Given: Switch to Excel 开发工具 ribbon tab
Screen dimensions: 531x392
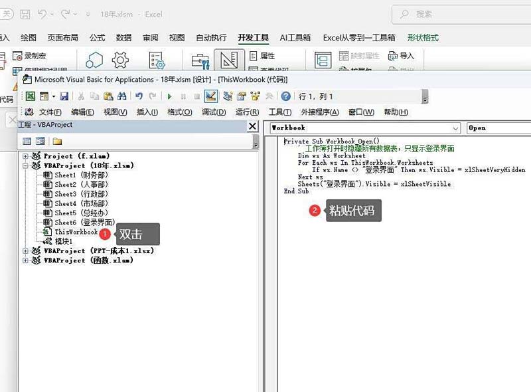Looking at the screenshot, I should coord(254,38).
